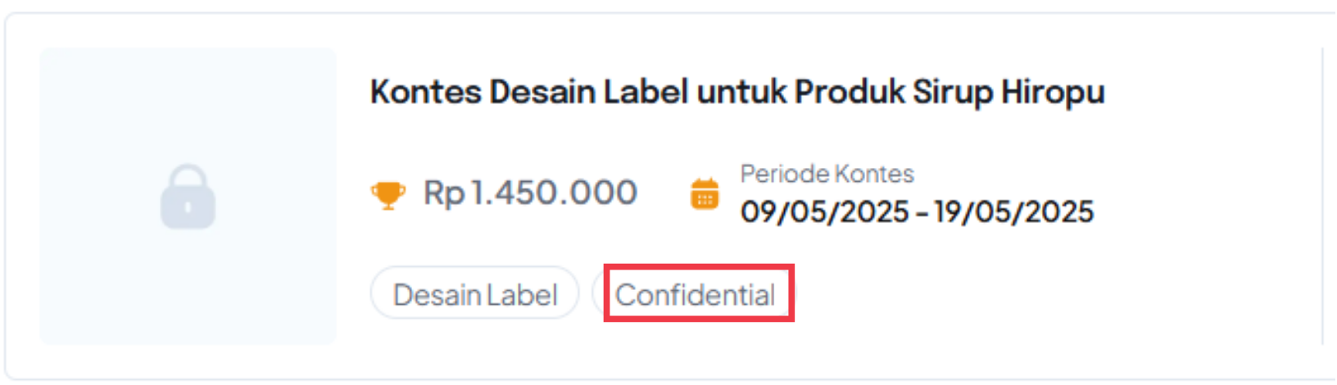Click the padlock icon on the thumbnail

coord(188,197)
